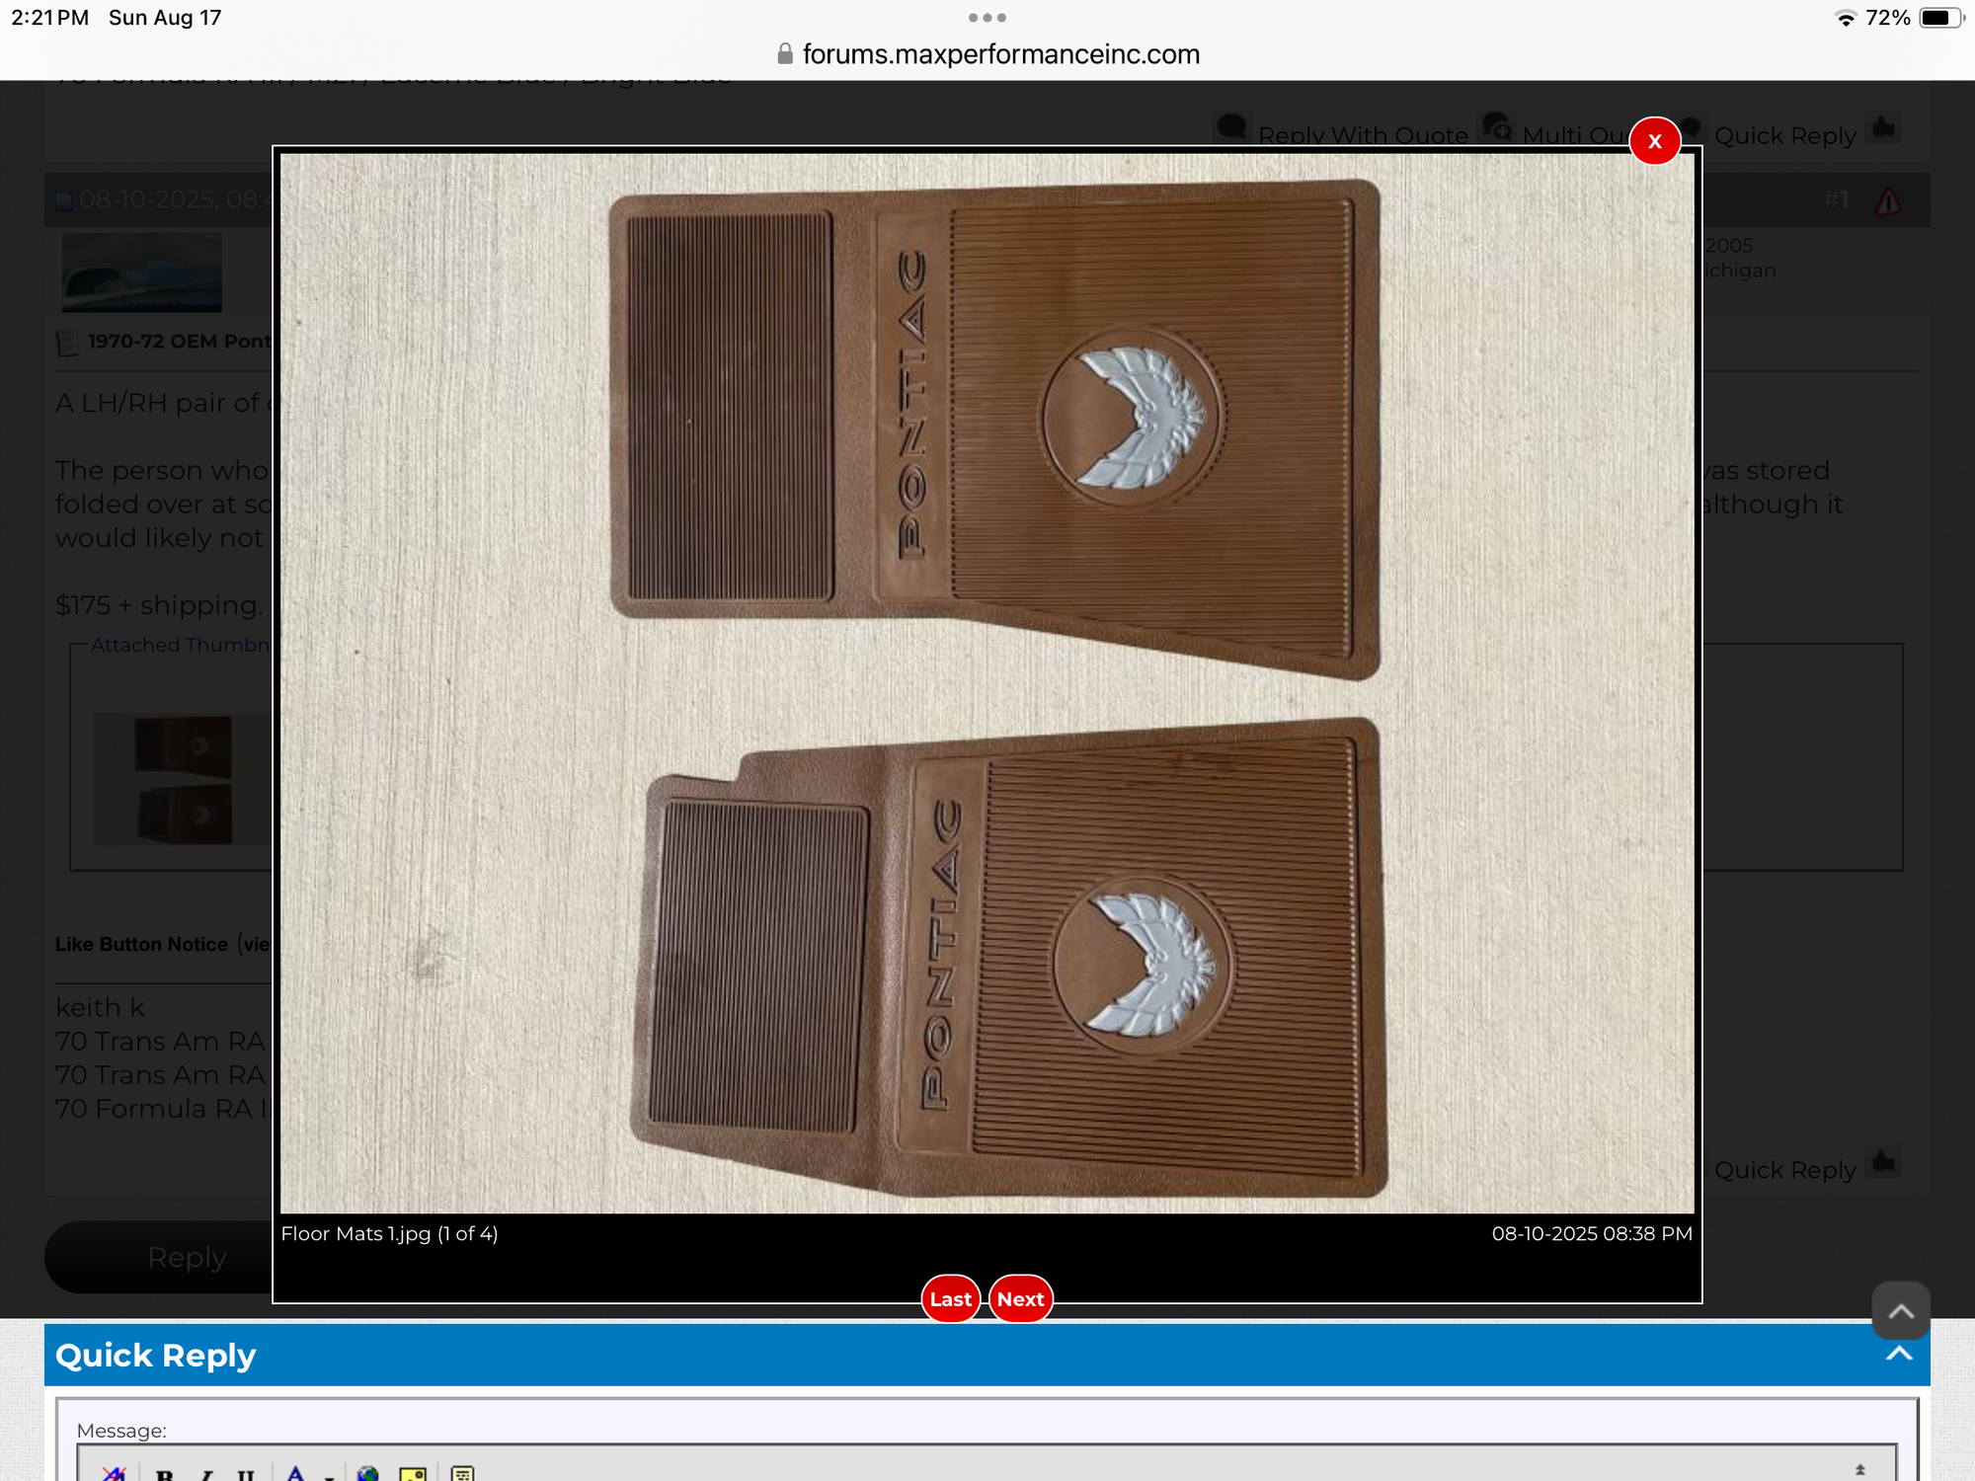Toggle underline formatting in editor toolbar
This screenshot has width=1975, height=1481.
click(246, 1475)
